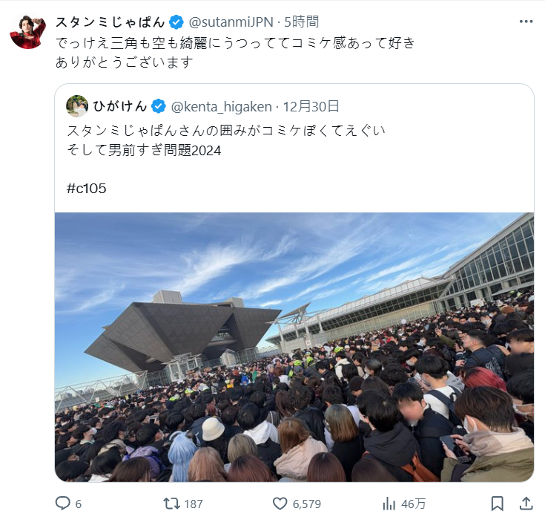Click the reply speech bubble icon

(63, 503)
